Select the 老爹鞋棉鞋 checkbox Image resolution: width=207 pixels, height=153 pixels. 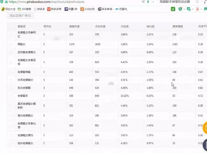pos(11,72)
